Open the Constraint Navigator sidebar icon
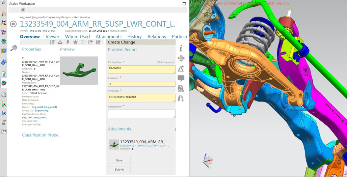Viewport: 347px width, 177px height. pos(4,23)
